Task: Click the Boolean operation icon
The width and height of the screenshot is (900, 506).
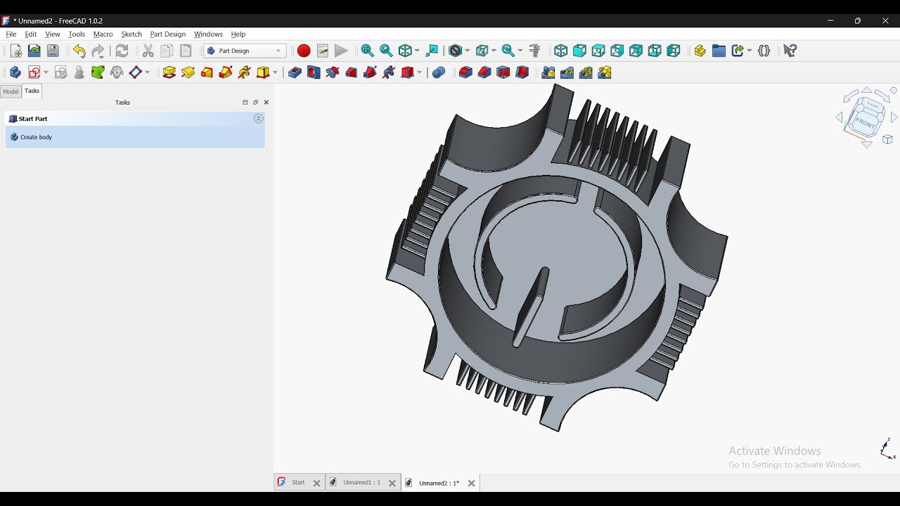Action: pos(439,72)
